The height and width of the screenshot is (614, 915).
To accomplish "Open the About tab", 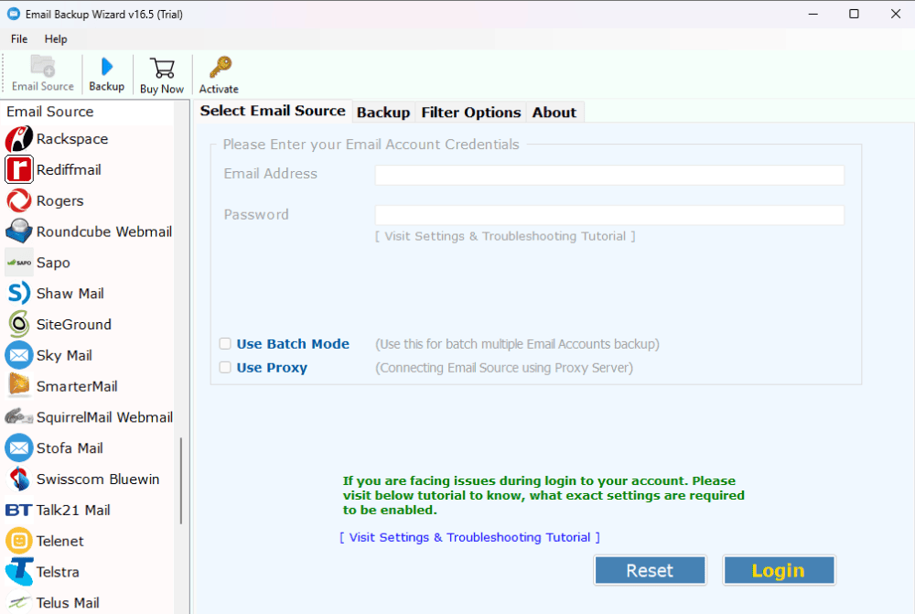I will pos(554,112).
